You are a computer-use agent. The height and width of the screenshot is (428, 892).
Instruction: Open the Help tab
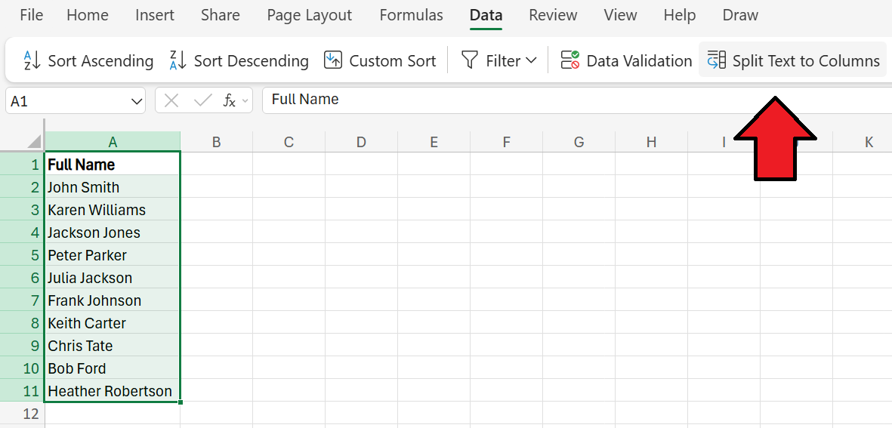click(680, 15)
